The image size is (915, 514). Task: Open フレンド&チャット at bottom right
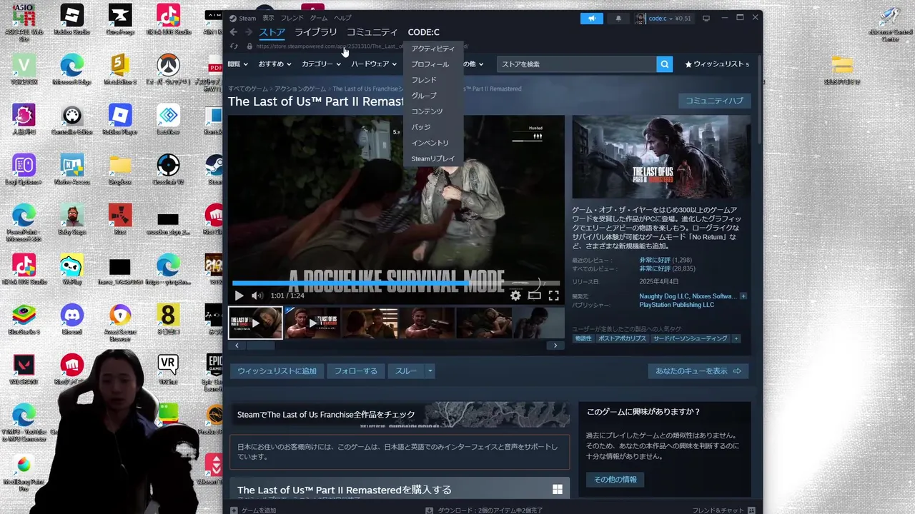(723, 510)
